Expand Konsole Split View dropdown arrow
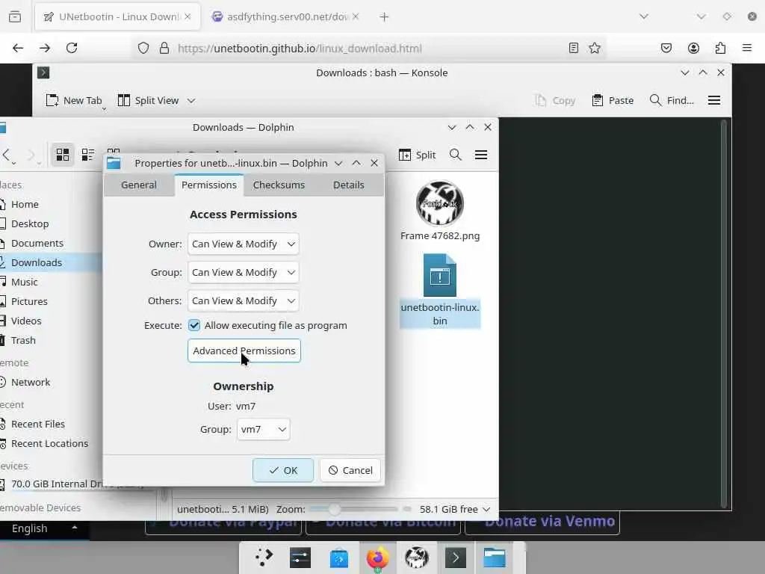This screenshot has height=574, width=765. tap(191, 101)
